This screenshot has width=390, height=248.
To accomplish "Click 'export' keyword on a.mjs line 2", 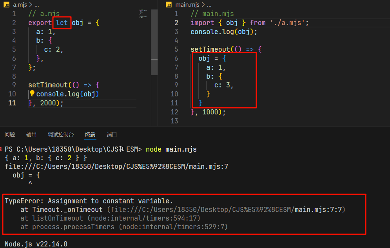I will pos(40,23).
